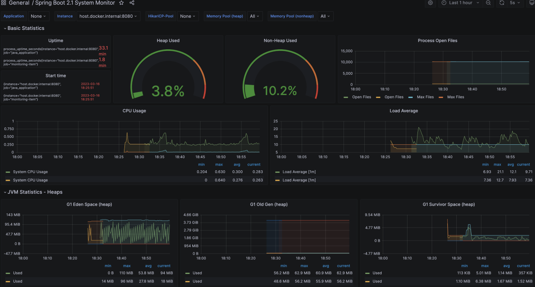The image size is (535, 287).
Task: Go to the General folder breadcrumb
Action: [19, 3]
